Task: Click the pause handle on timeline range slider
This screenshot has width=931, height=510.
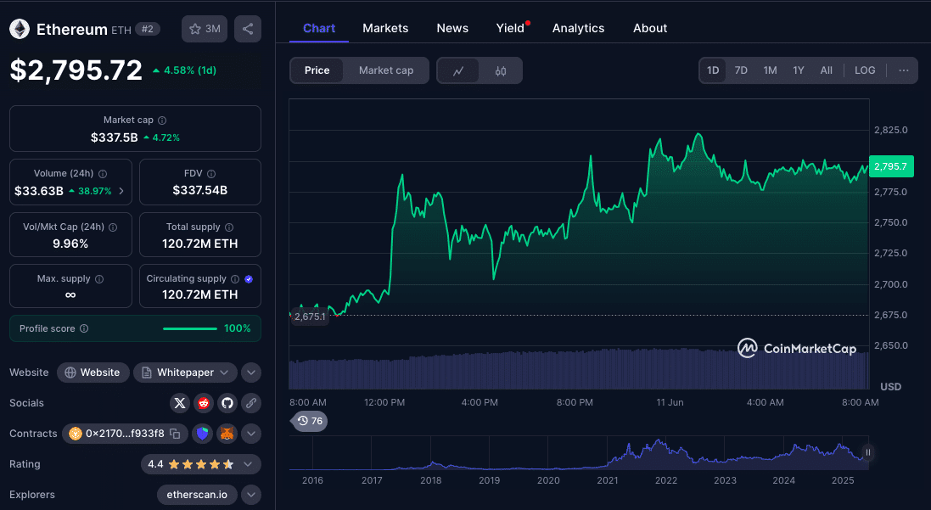Action: [x=867, y=452]
